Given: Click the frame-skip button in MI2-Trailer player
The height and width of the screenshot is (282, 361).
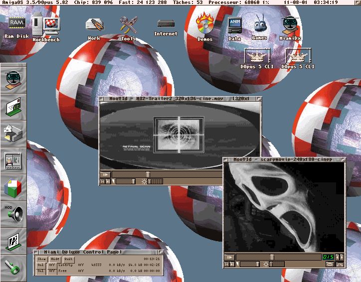Looking at the screenshot, I should tap(103, 181).
